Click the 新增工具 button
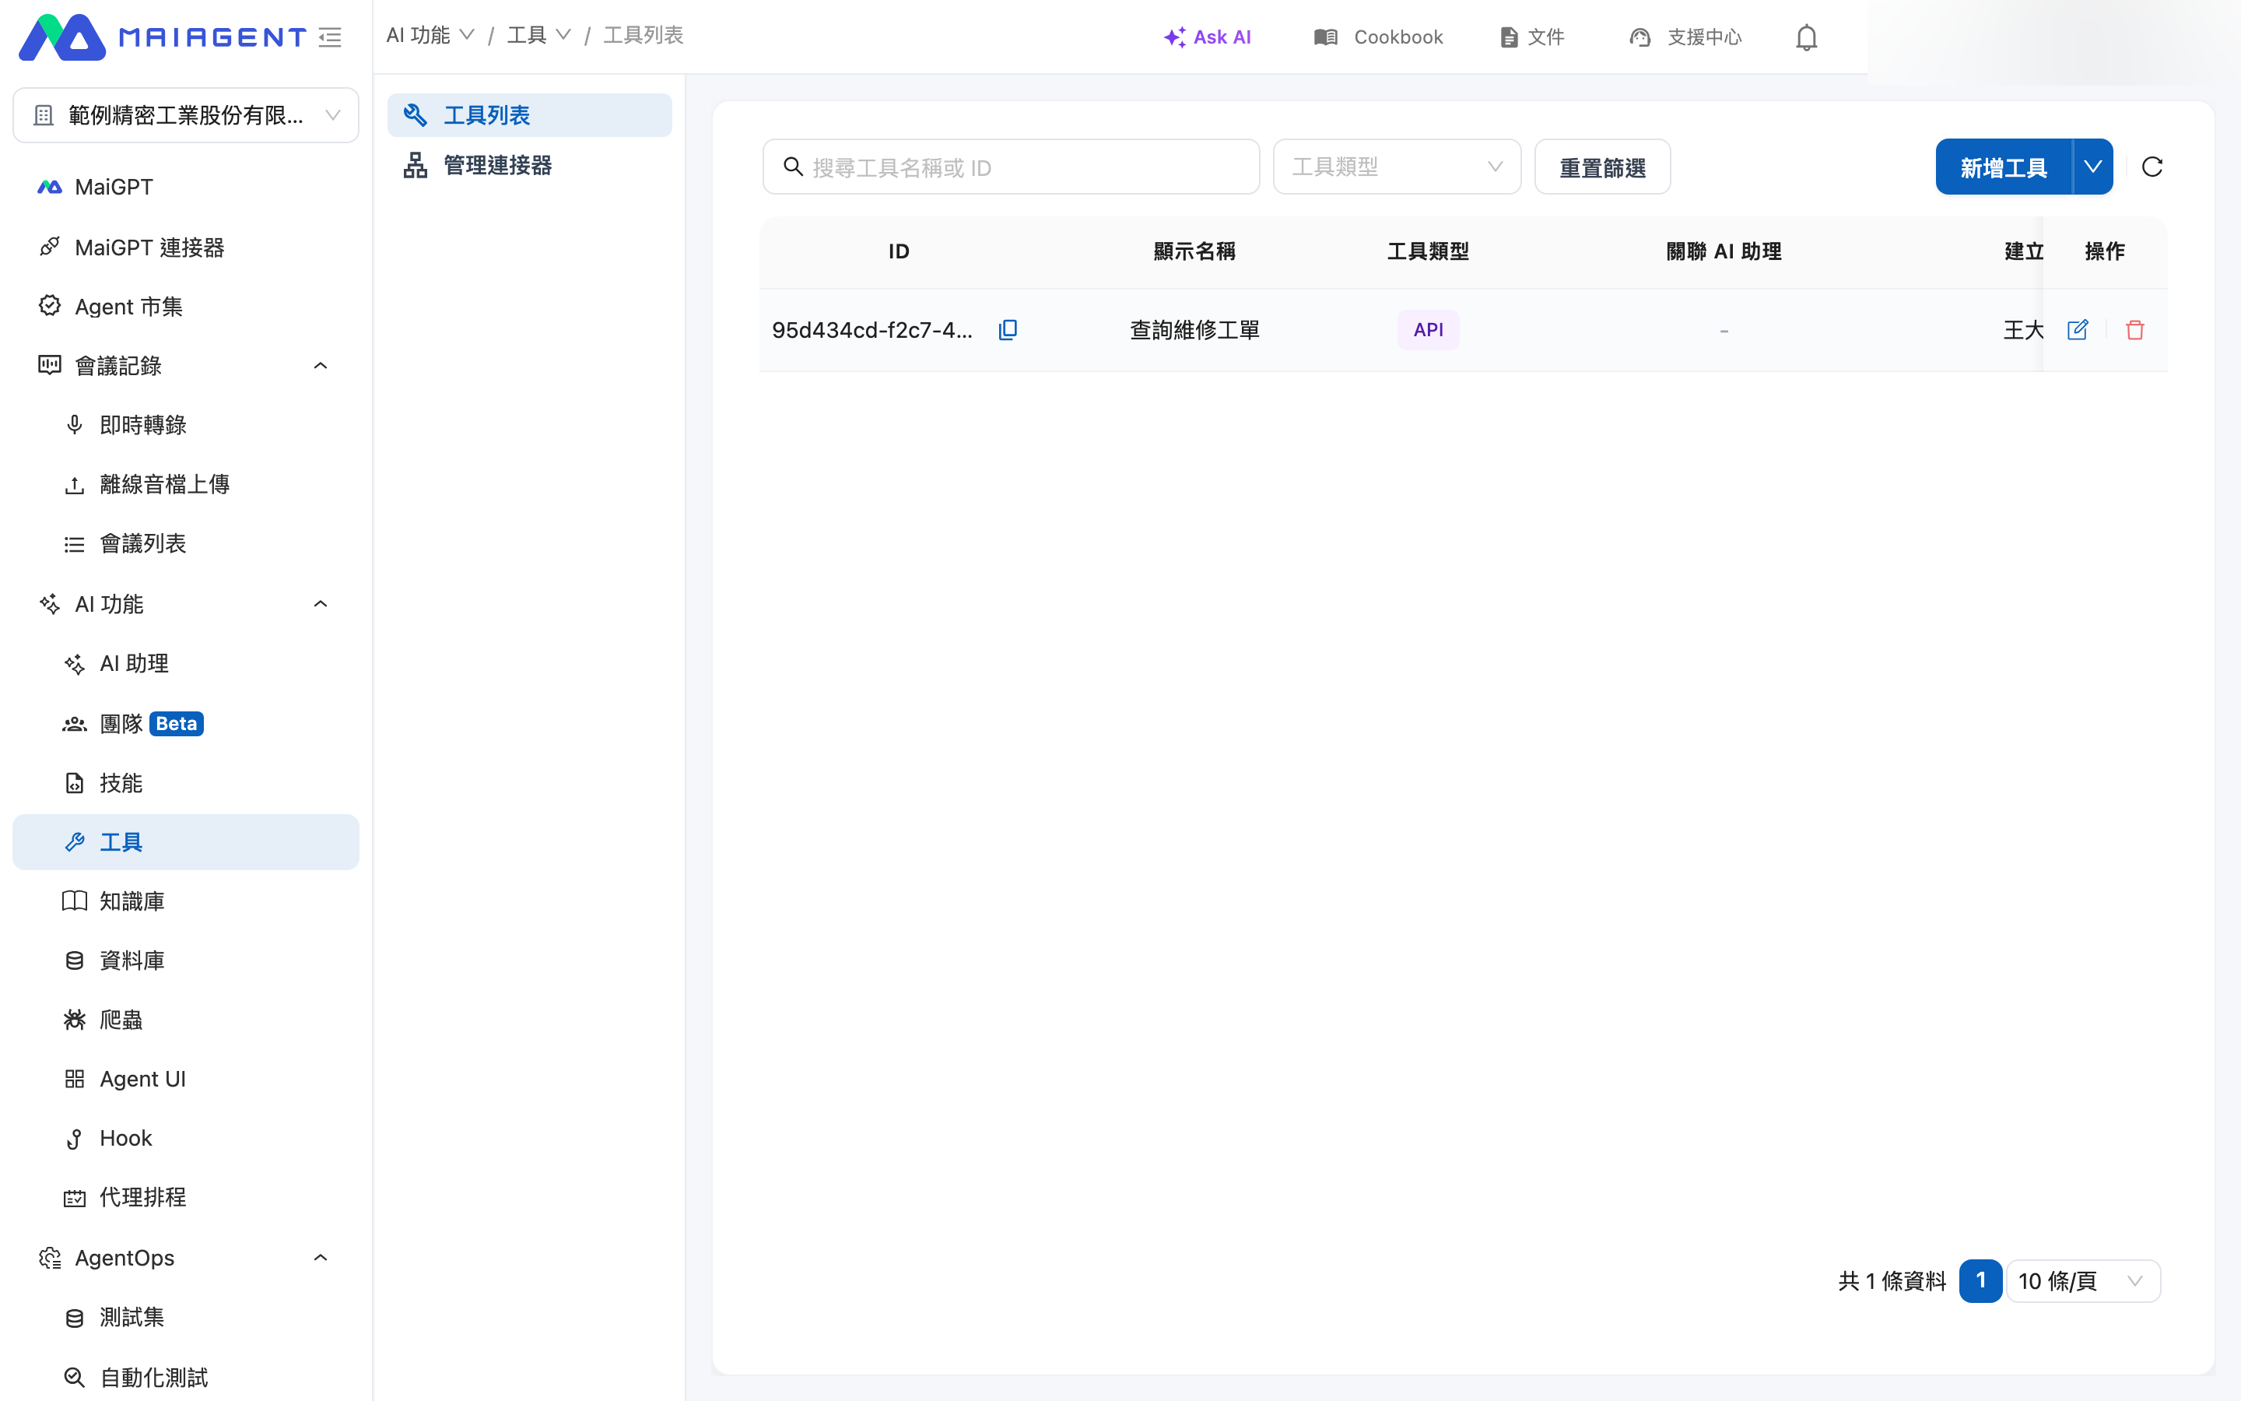The height and width of the screenshot is (1401, 2241). point(2004,167)
